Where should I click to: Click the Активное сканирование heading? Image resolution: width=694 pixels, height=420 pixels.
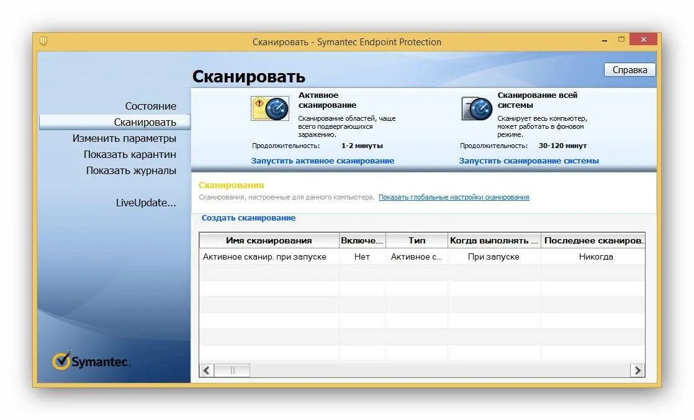[327, 100]
